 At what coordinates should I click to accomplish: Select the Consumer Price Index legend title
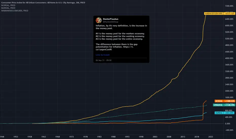(x=43, y=3)
